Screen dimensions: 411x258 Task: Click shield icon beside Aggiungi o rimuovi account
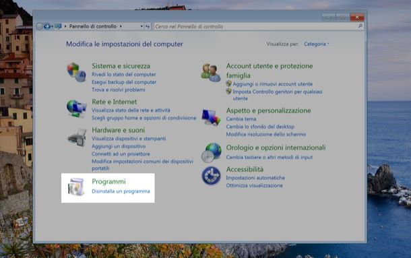point(229,84)
